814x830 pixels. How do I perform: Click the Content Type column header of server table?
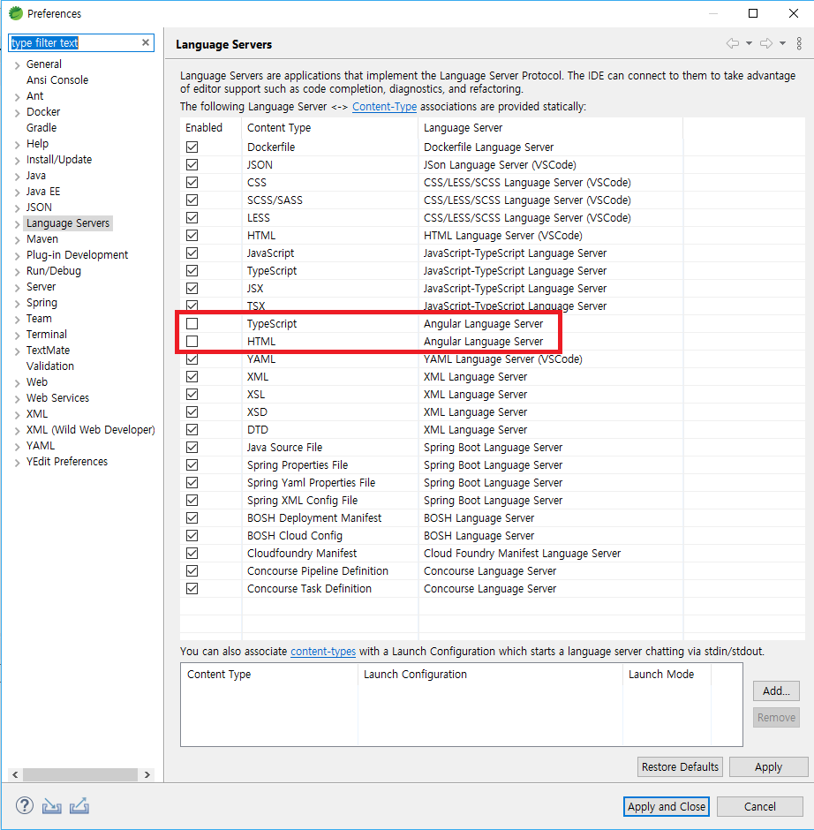tap(329, 127)
